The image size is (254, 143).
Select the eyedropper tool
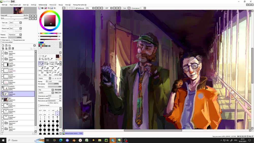tap(52, 59)
